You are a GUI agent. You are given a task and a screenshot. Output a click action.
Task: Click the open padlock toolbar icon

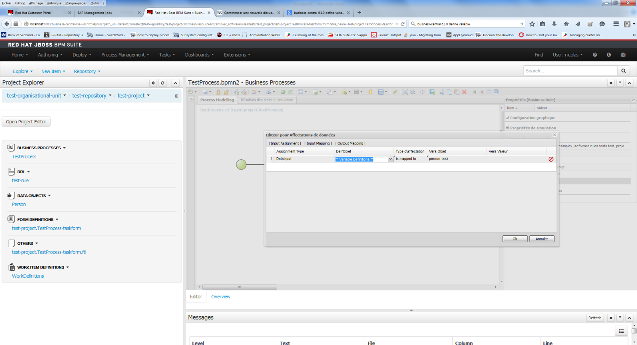(x=226, y=92)
